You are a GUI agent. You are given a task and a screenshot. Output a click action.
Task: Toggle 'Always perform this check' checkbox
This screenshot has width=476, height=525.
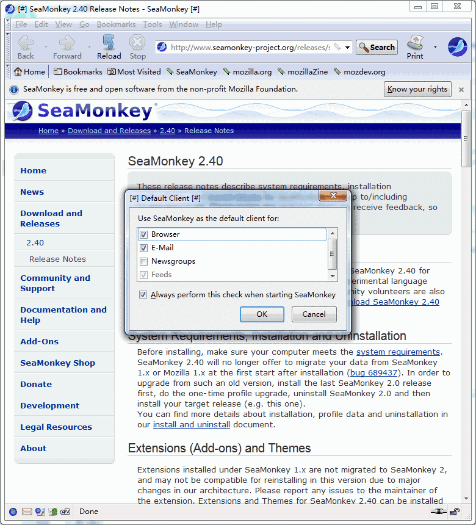143,295
